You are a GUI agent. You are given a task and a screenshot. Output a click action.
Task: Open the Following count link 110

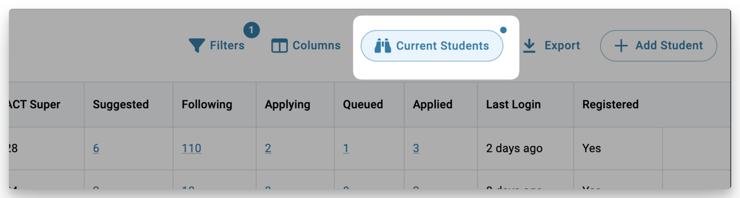coord(192,148)
